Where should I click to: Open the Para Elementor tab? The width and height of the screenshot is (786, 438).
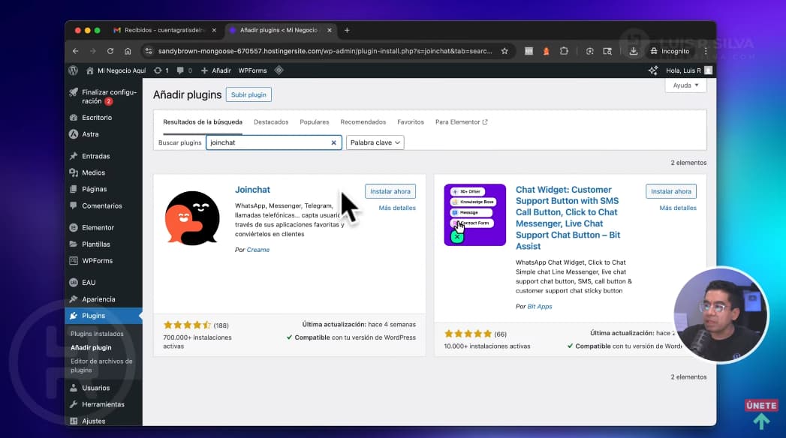pyautogui.click(x=461, y=122)
